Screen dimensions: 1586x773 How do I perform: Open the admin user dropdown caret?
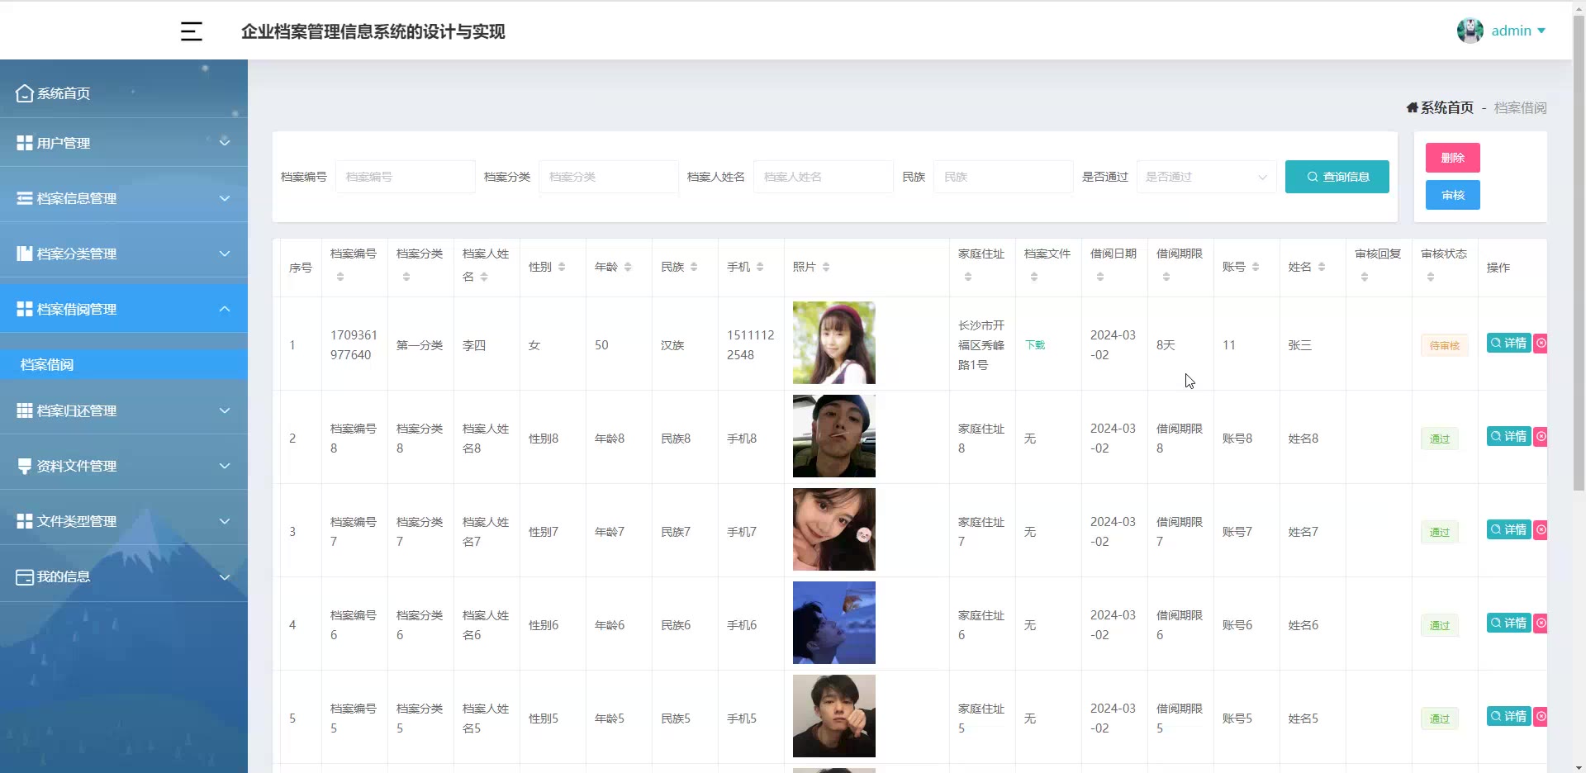[x=1541, y=31]
